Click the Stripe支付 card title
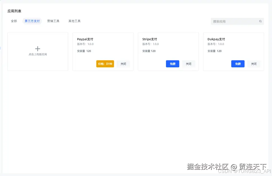The height and width of the screenshot is (176, 272). [x=150, y=39]
